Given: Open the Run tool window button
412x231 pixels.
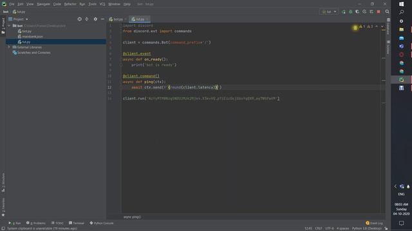Looking at the screenshot, I should [x=15, y=223].
